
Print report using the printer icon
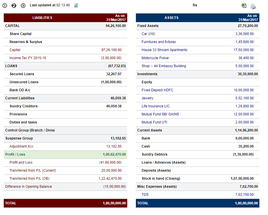pos(253,6)
